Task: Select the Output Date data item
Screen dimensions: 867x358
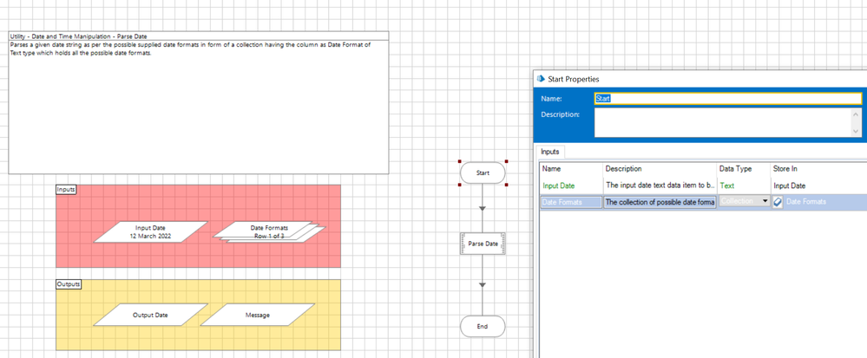Action: (x=150, y=315)
